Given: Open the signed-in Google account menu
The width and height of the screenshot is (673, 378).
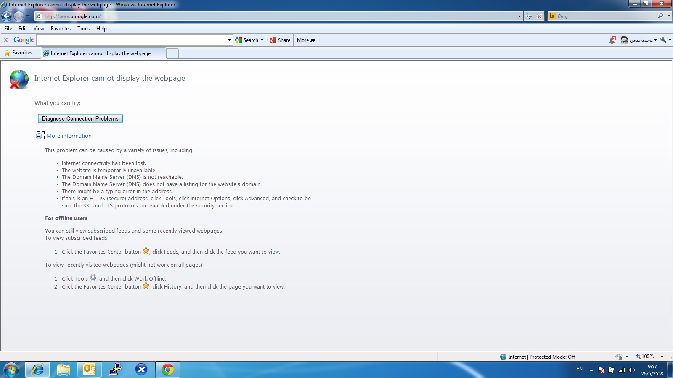Looking at the screenshot, I should click(639, 40).
